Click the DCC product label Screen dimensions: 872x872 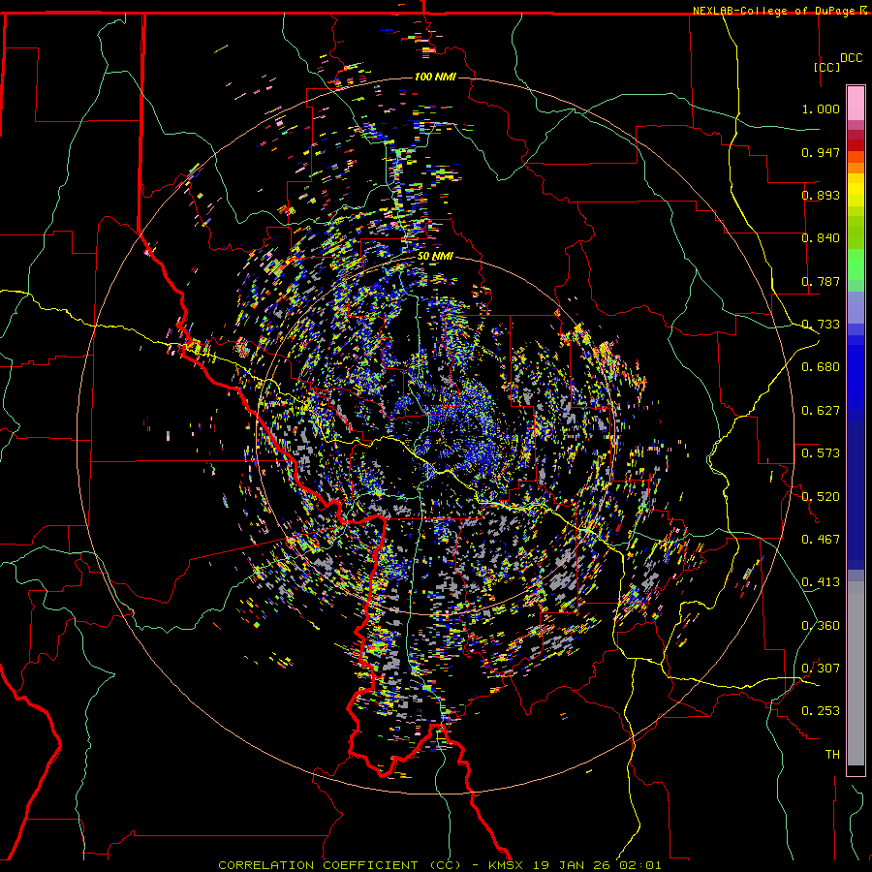851,58
